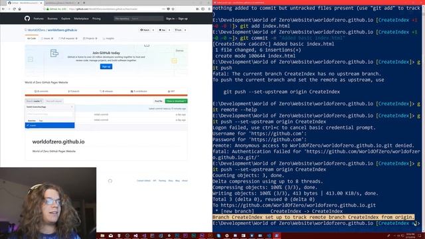This screenshot has width=425, height=239.
Task: Open the WorldOfZero owner link
Action: click(37, 30)
